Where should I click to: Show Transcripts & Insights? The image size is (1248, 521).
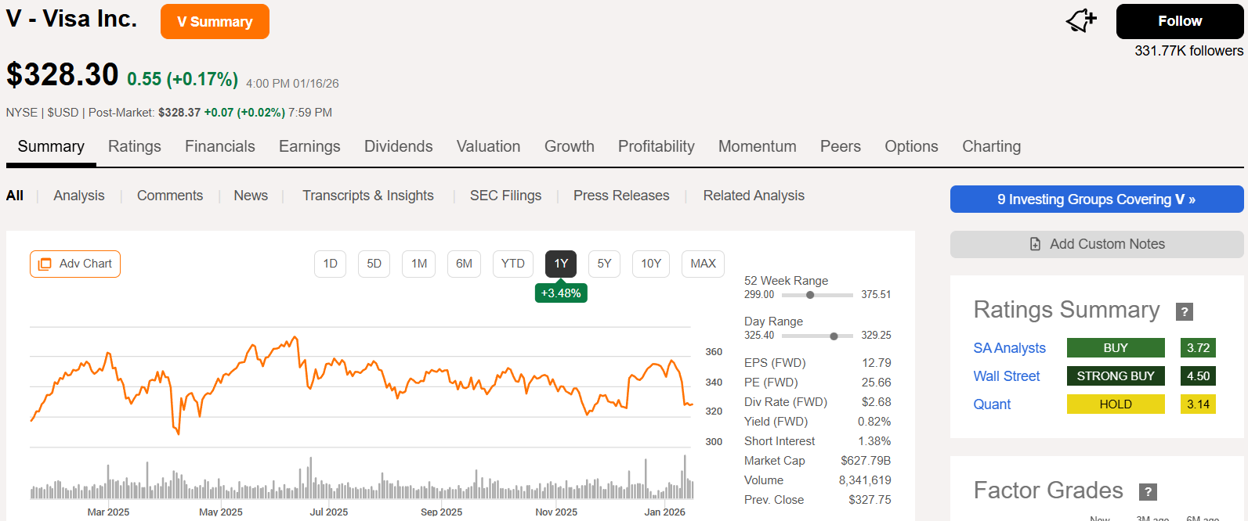pos(368,196)
